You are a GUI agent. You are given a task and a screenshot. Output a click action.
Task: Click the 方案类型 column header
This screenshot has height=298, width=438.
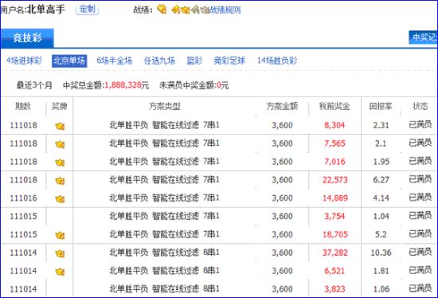pyautogui.click(x=165, y=106)
